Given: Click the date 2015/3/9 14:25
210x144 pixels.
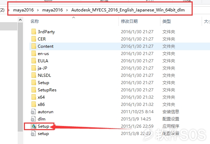Looking at the screenshot, I should point(136,119).
